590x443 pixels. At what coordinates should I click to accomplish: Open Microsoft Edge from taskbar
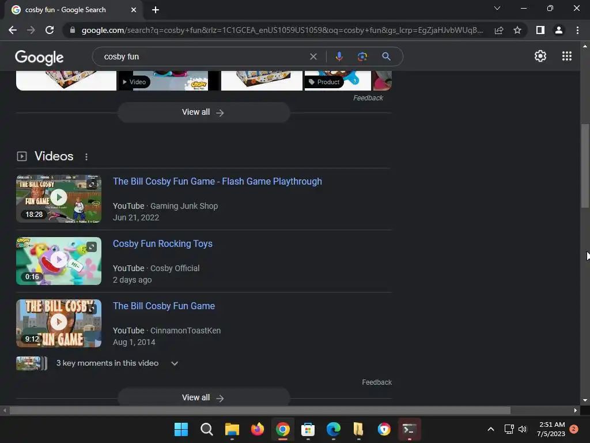pyautogui.click(x=334, y=429)
